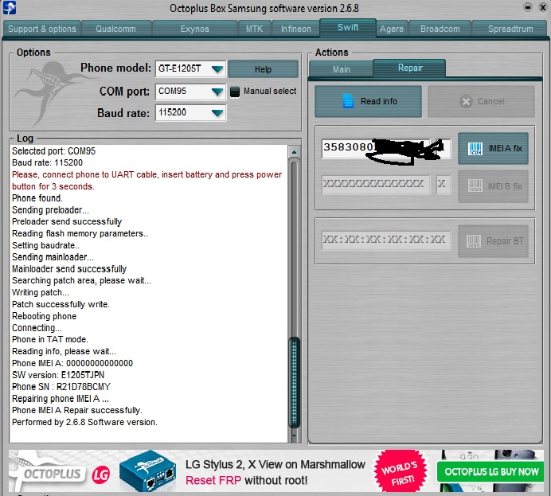The width and height of the screenshot is (551, 496).
Task: Switch to the Exynos tab
Action: click(x=194, y=29)
